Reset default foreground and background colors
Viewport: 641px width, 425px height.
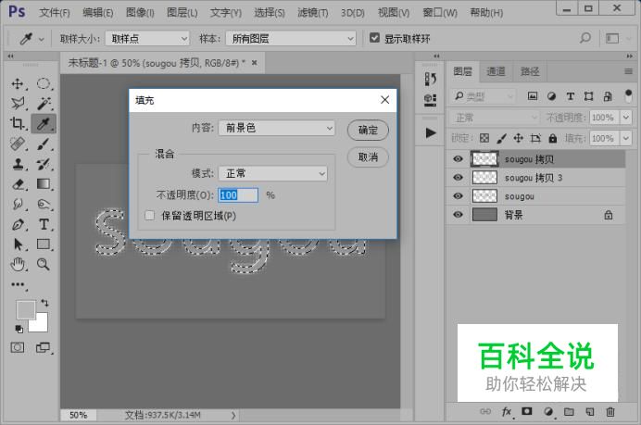pos(19,329)
